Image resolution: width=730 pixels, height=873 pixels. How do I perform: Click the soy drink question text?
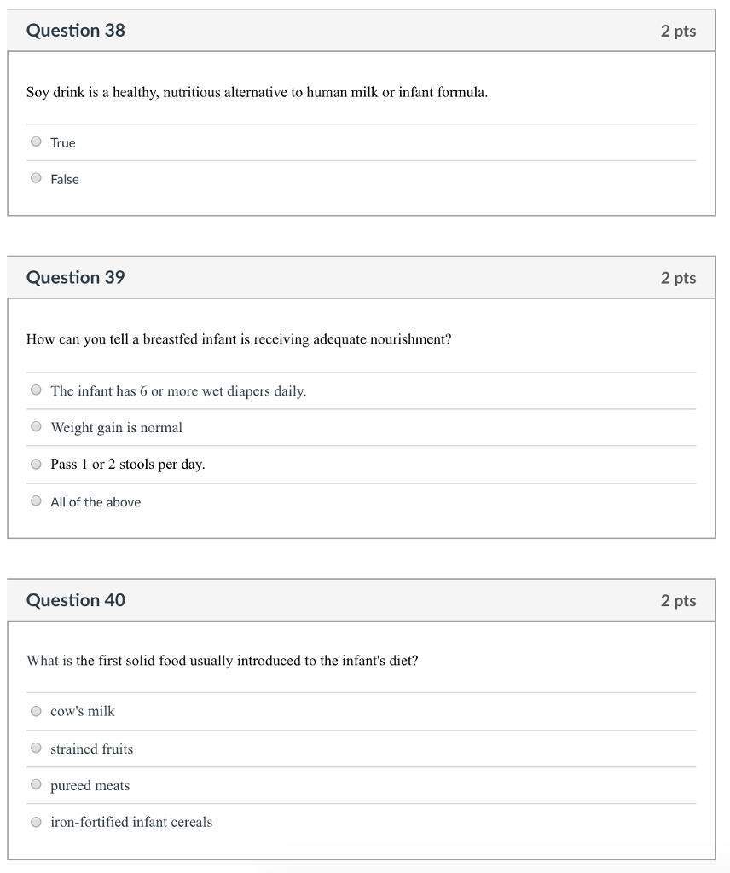pyautogui.click(x=258, y=92)
